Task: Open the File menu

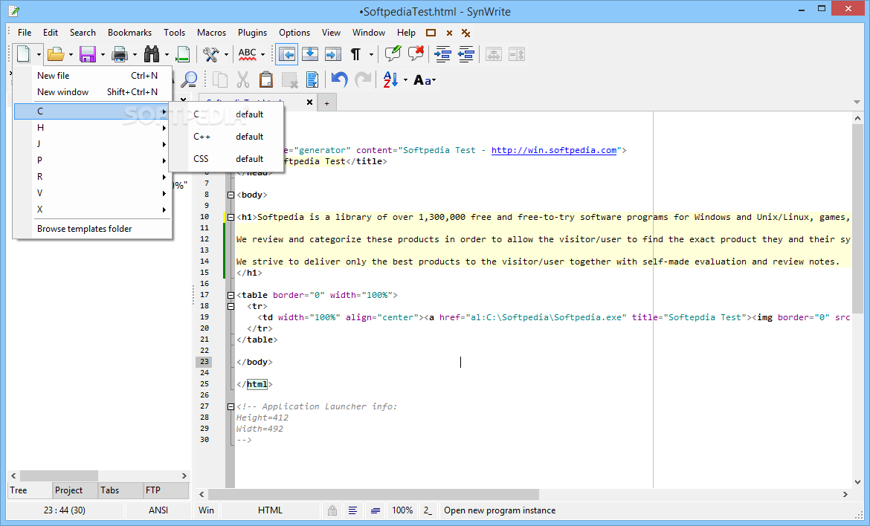Action: pos(25,33)
